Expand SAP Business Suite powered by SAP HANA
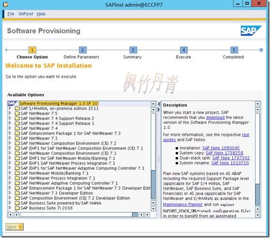This screenshot has width=270, height=238. click(10, 203)
